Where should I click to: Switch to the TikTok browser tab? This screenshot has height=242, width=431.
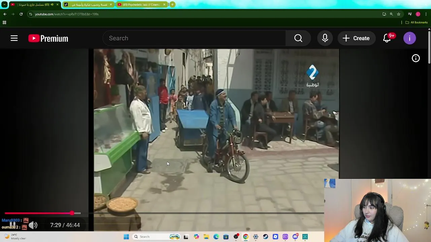pyautogui.click(x=88, y=5)
